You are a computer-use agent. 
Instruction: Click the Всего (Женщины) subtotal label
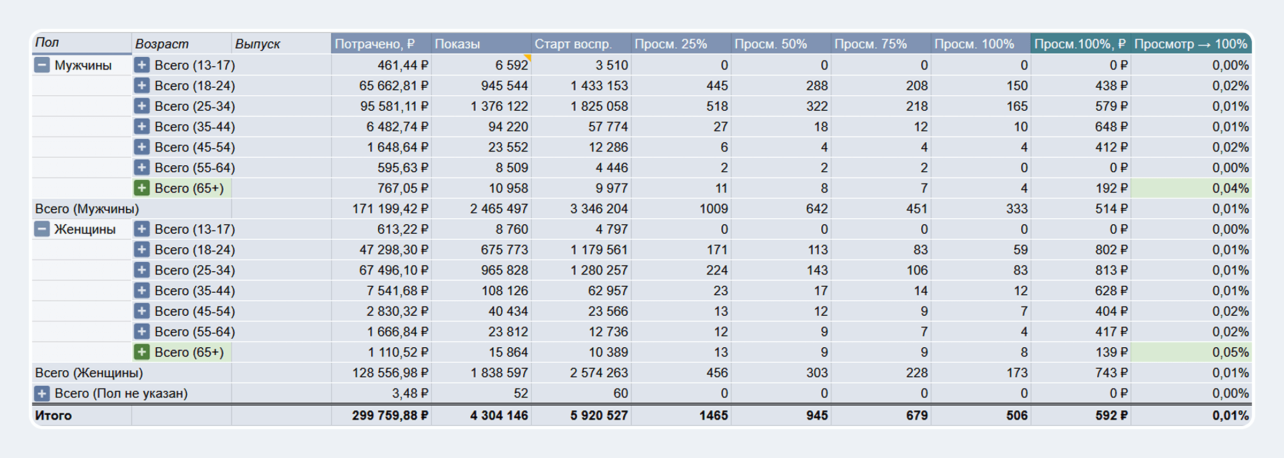(x=89, y=373)
